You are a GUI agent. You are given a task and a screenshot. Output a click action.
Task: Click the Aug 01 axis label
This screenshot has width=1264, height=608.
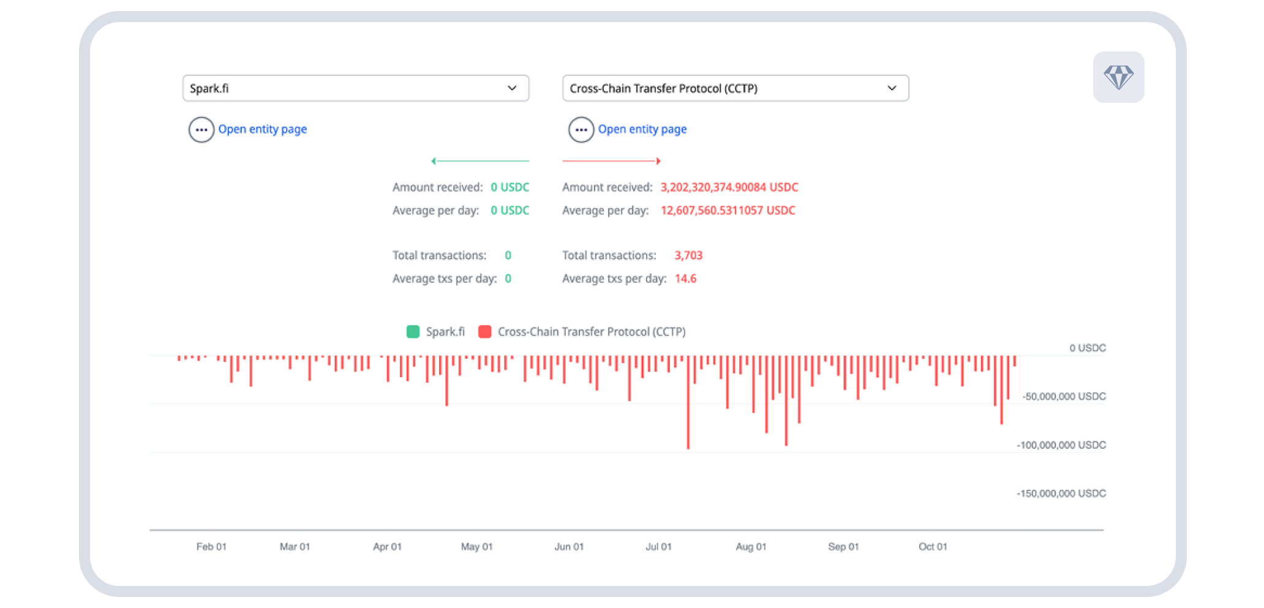point(751,547)
